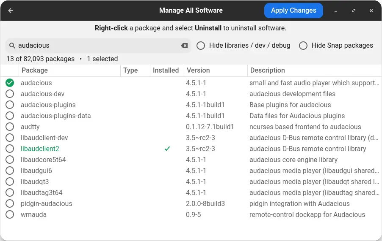Click the '1 selected' status text

(102, 59)
